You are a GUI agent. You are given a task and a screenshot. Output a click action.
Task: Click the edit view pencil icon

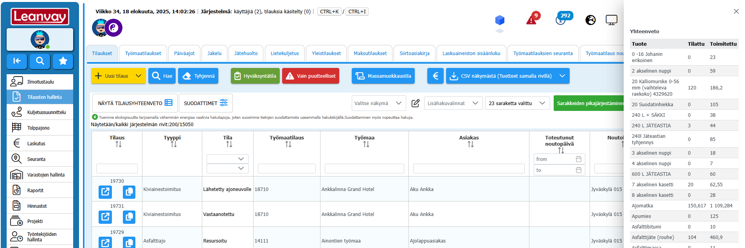415,103
